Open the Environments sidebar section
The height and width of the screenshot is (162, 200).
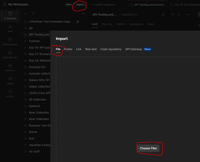coord(10,42)
